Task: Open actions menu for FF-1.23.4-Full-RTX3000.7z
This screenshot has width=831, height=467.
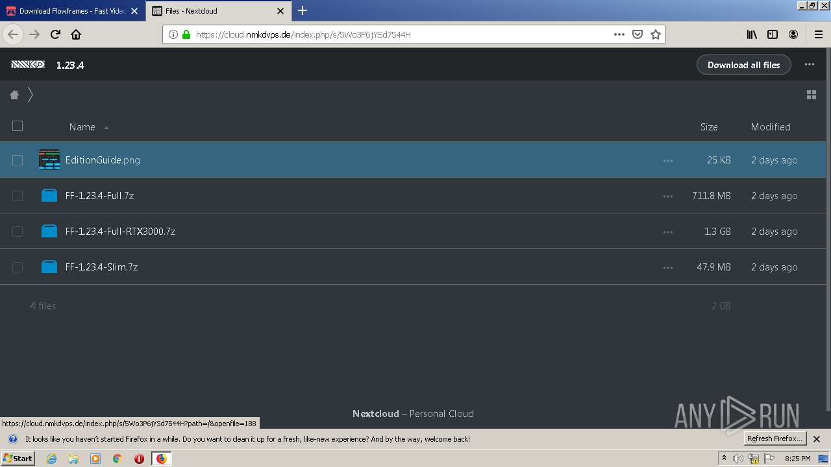Action: pos(668,232)
